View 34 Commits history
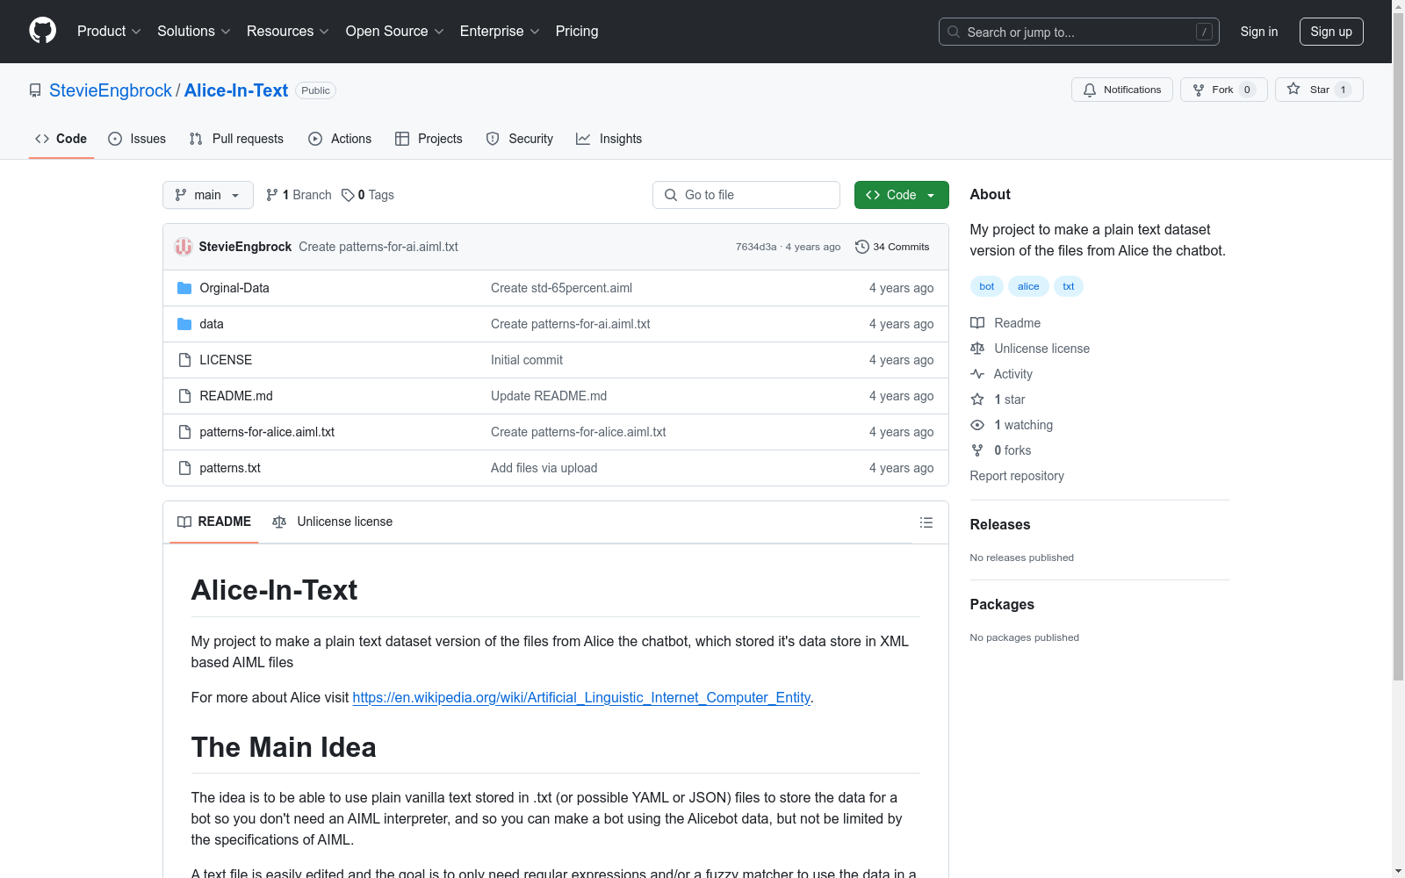The height and width of the screenshot is (878, 1405). [892, 247]
